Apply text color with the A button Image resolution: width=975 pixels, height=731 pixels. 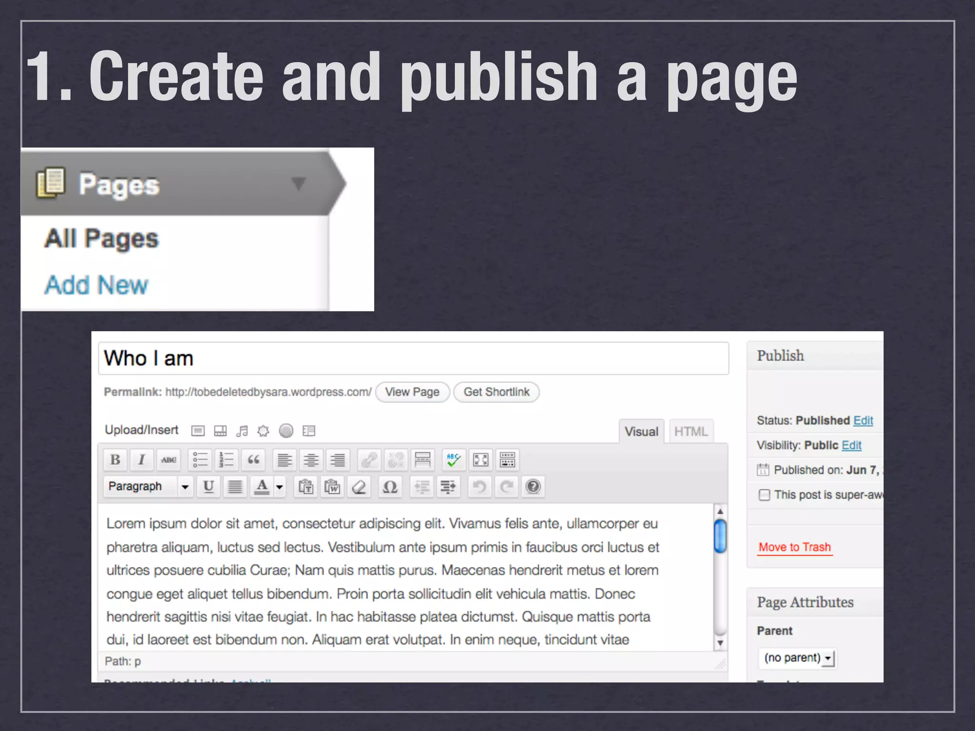pos(262,486)
